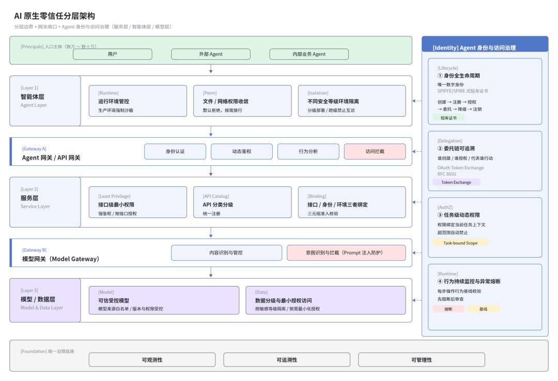This screenshot has width=558, height=381.
Task: Click the 熔断 red tag
Action: (448, 309)
